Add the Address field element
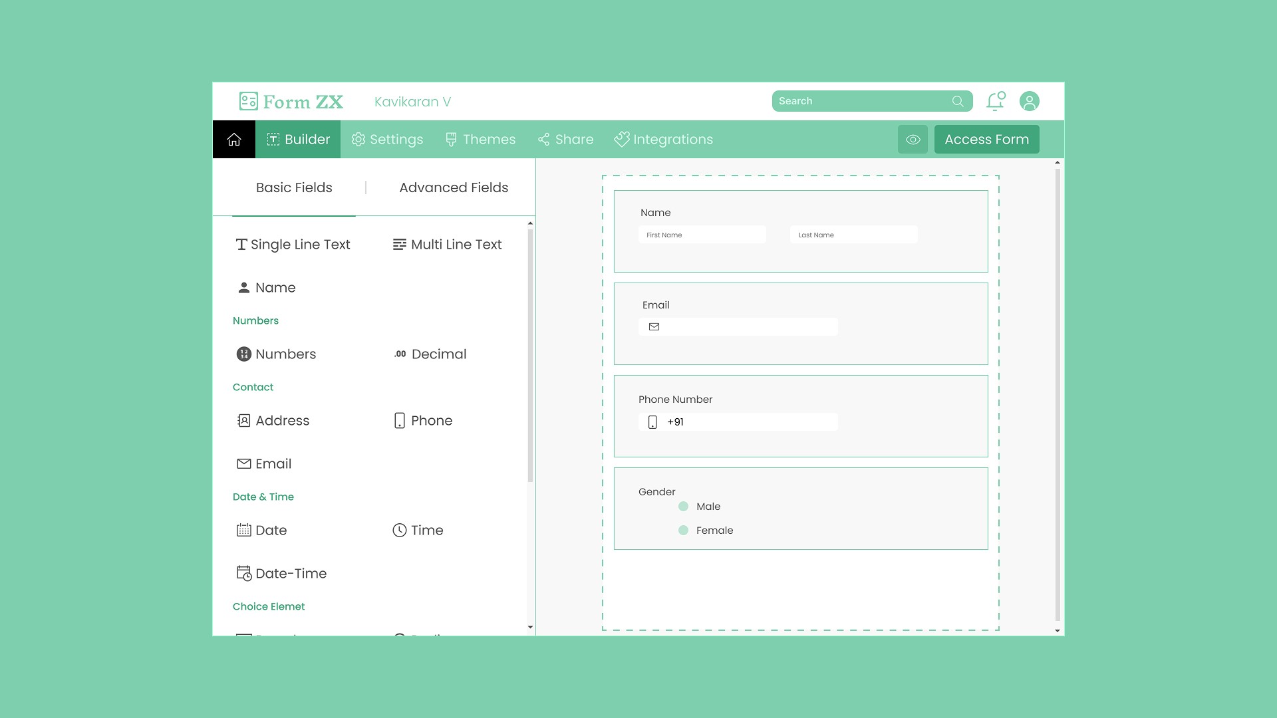The image size is (1277, 718). (273, 421)
